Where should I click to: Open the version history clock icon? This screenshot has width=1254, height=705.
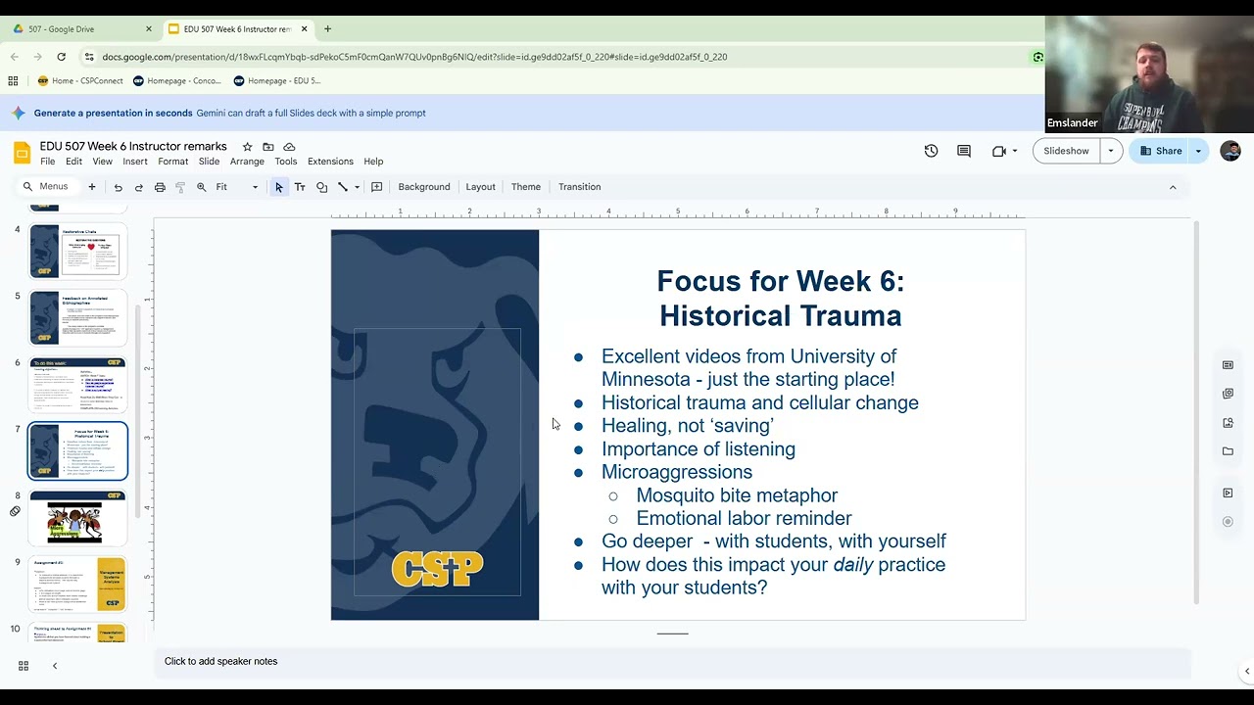tap(931, 151)
